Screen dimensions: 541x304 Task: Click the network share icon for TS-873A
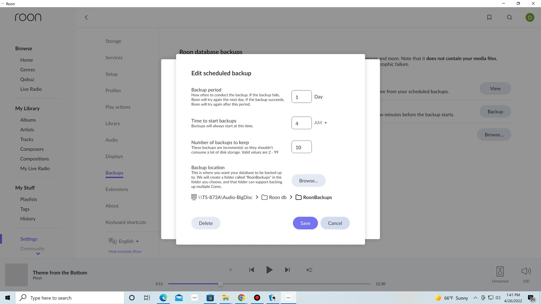tap(194, 197)
